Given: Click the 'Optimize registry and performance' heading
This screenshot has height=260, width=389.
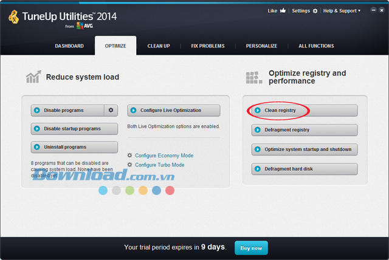Looking at the screenshot, I should [x=307, y=77].
